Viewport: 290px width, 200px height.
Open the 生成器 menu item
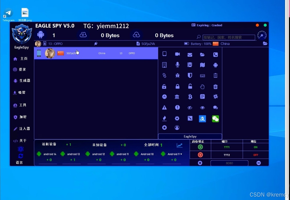click(x=22, y=81)
